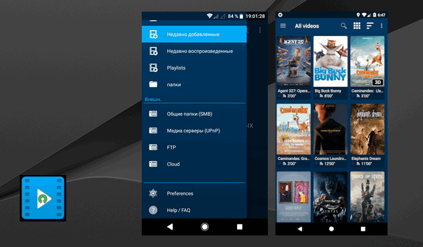Viewport: 423px width, 247px height.
Task: Open FTP network entry
Action: click(194, 147)
